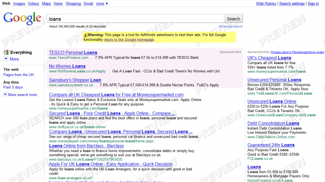The image size is (325, 182).
Task: Open the 'Loans' NortonFinance sponsored link
Action: [x=254, y=167]
